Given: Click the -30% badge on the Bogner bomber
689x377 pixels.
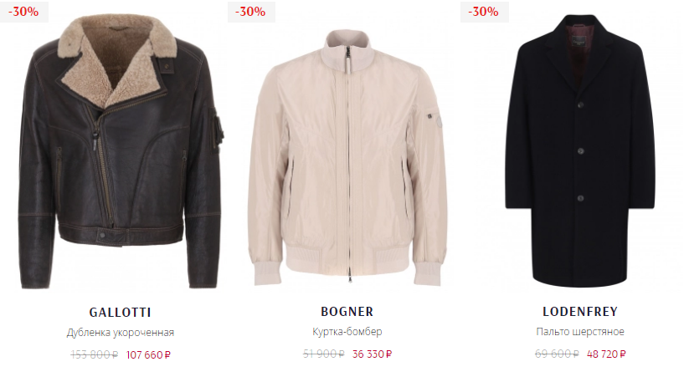Looking at the screenshot, I should (251, 12).
